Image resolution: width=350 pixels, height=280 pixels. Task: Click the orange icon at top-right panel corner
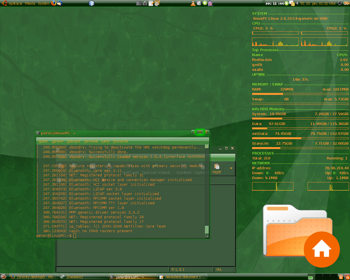click(x=346, y=3)
